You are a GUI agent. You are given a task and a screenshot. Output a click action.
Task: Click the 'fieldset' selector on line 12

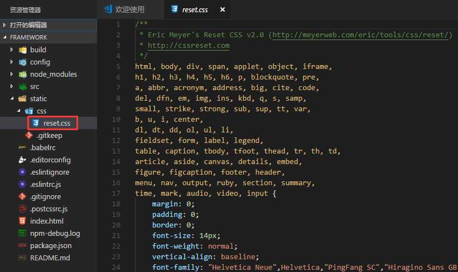[x=152, y=141]
